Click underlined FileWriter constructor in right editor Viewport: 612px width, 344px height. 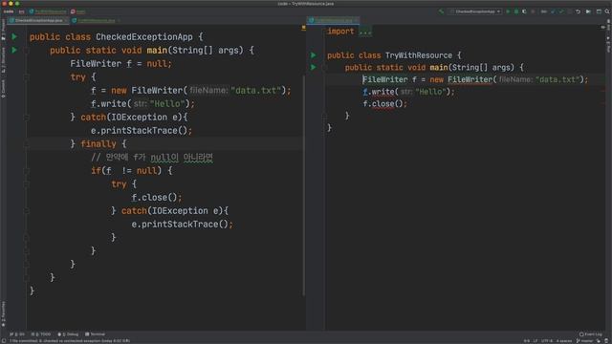click(x=470, y=79)
